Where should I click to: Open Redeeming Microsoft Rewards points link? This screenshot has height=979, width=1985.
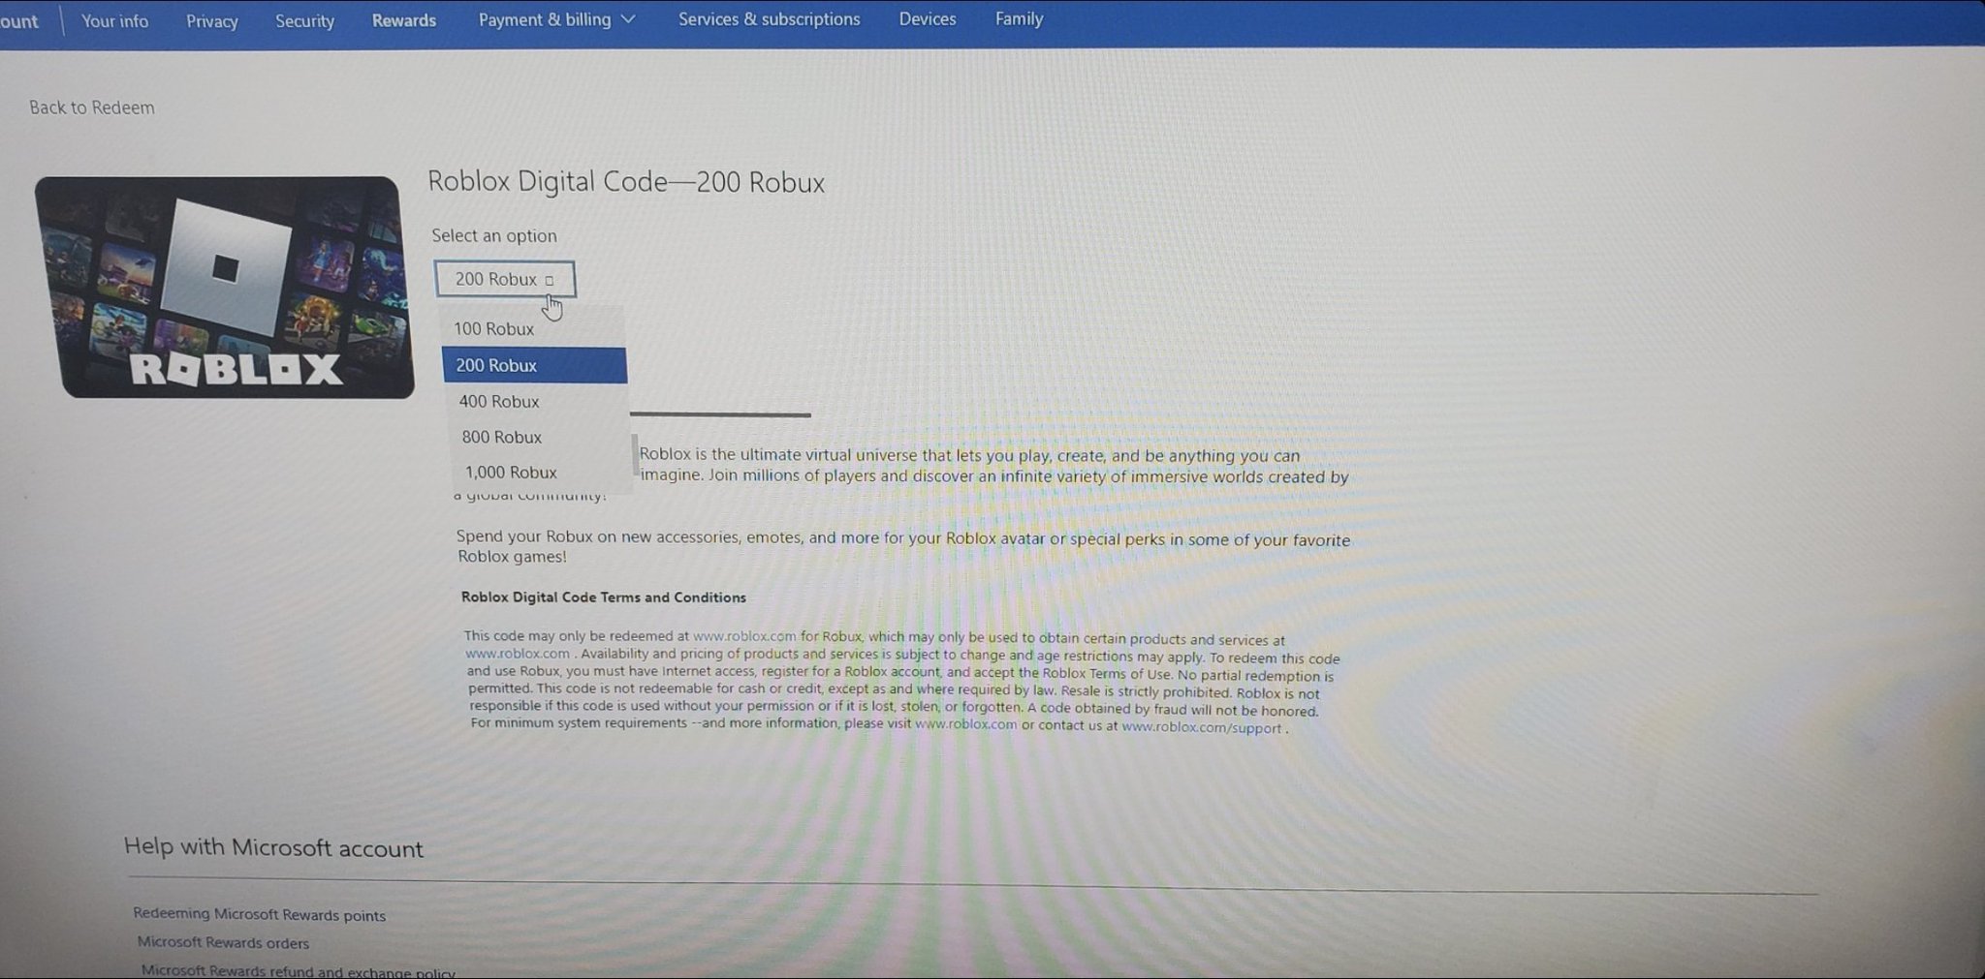point(259,914)
